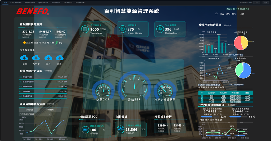The image size is (271, 141).
Task: Open 详细数据 under 光伏节约
Action: 161,131
